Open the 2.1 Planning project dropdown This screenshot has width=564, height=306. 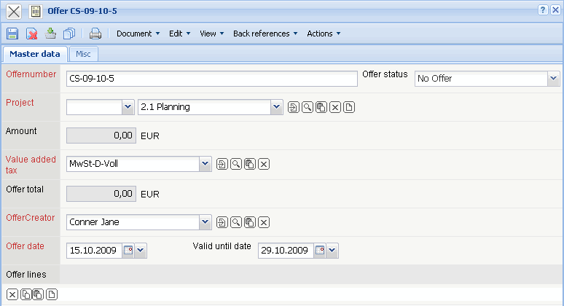[x=276, y=108]
